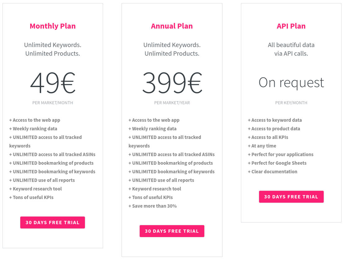Start the Annual Plan 30 days free trial
The image size is (344, 260).
coord(172,231)
